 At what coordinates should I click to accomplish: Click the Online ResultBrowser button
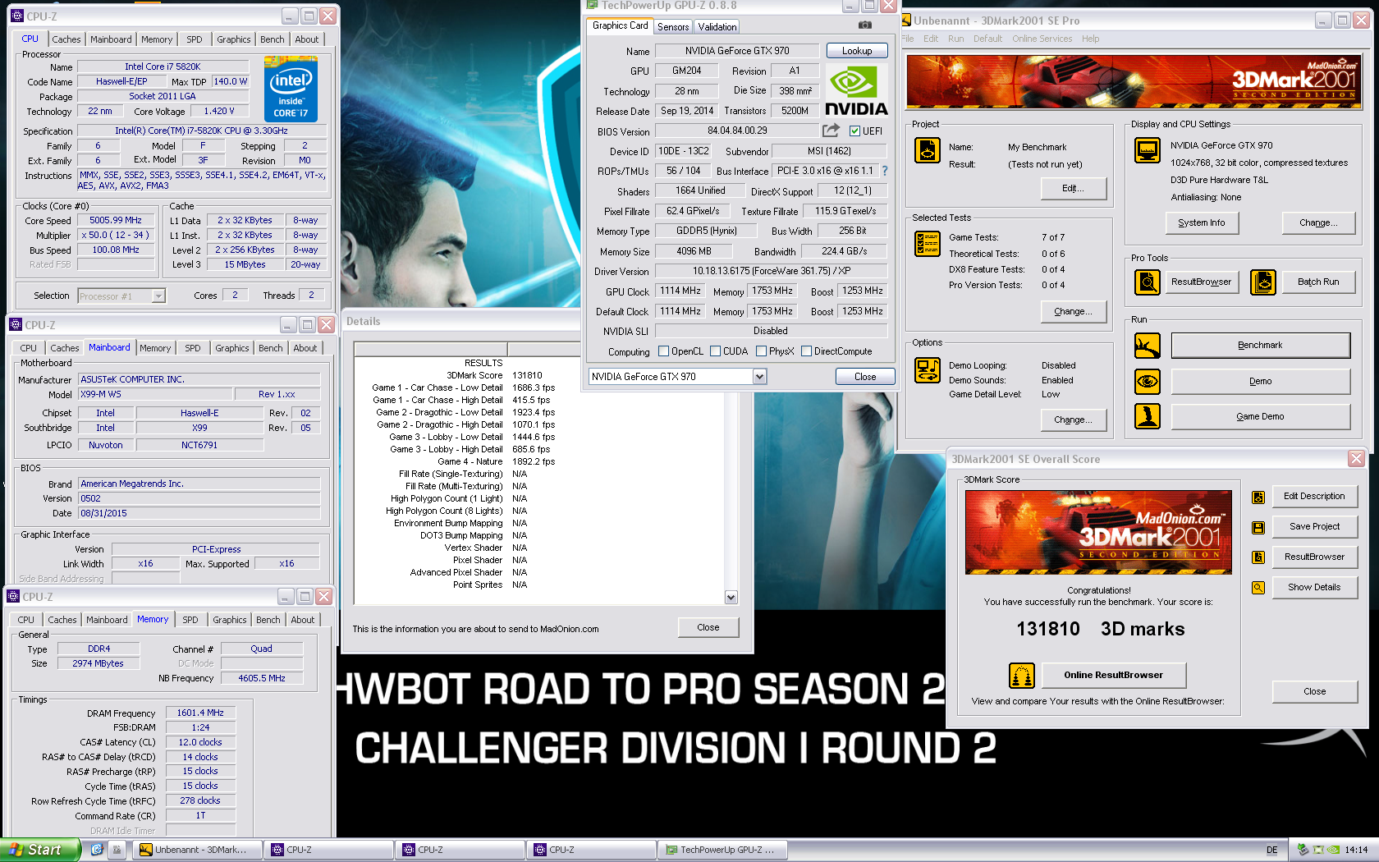tap(1113, 676)
